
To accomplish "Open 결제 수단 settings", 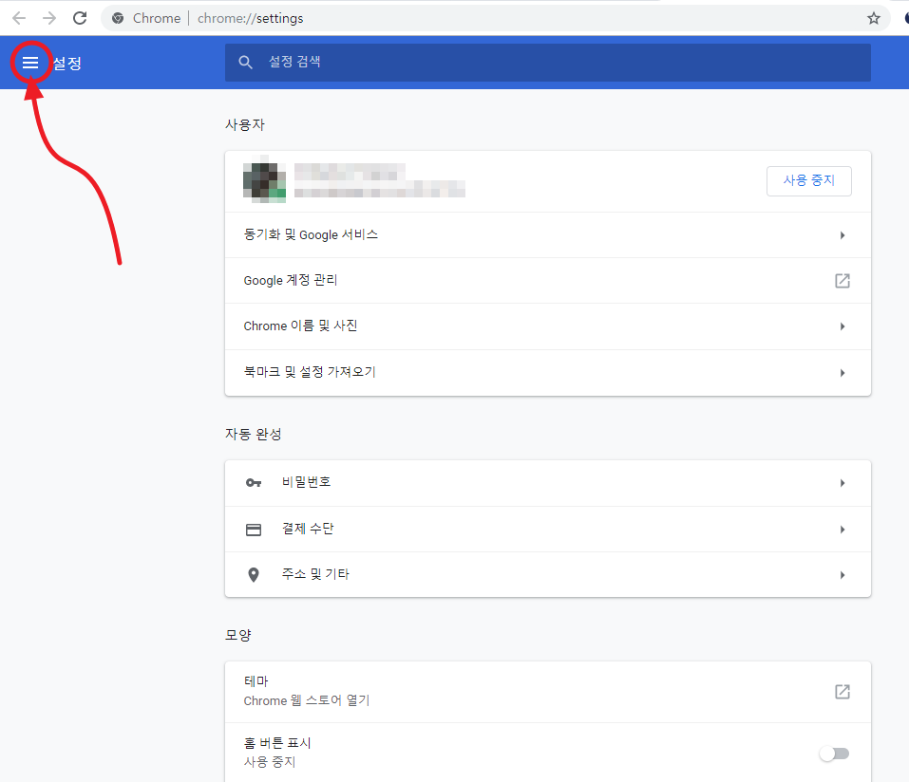I will (548, 530).
